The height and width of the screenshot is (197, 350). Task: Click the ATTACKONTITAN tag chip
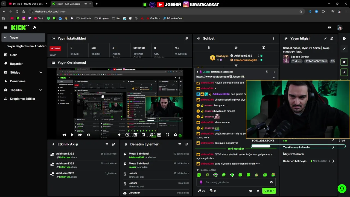(x=316, y=61)
